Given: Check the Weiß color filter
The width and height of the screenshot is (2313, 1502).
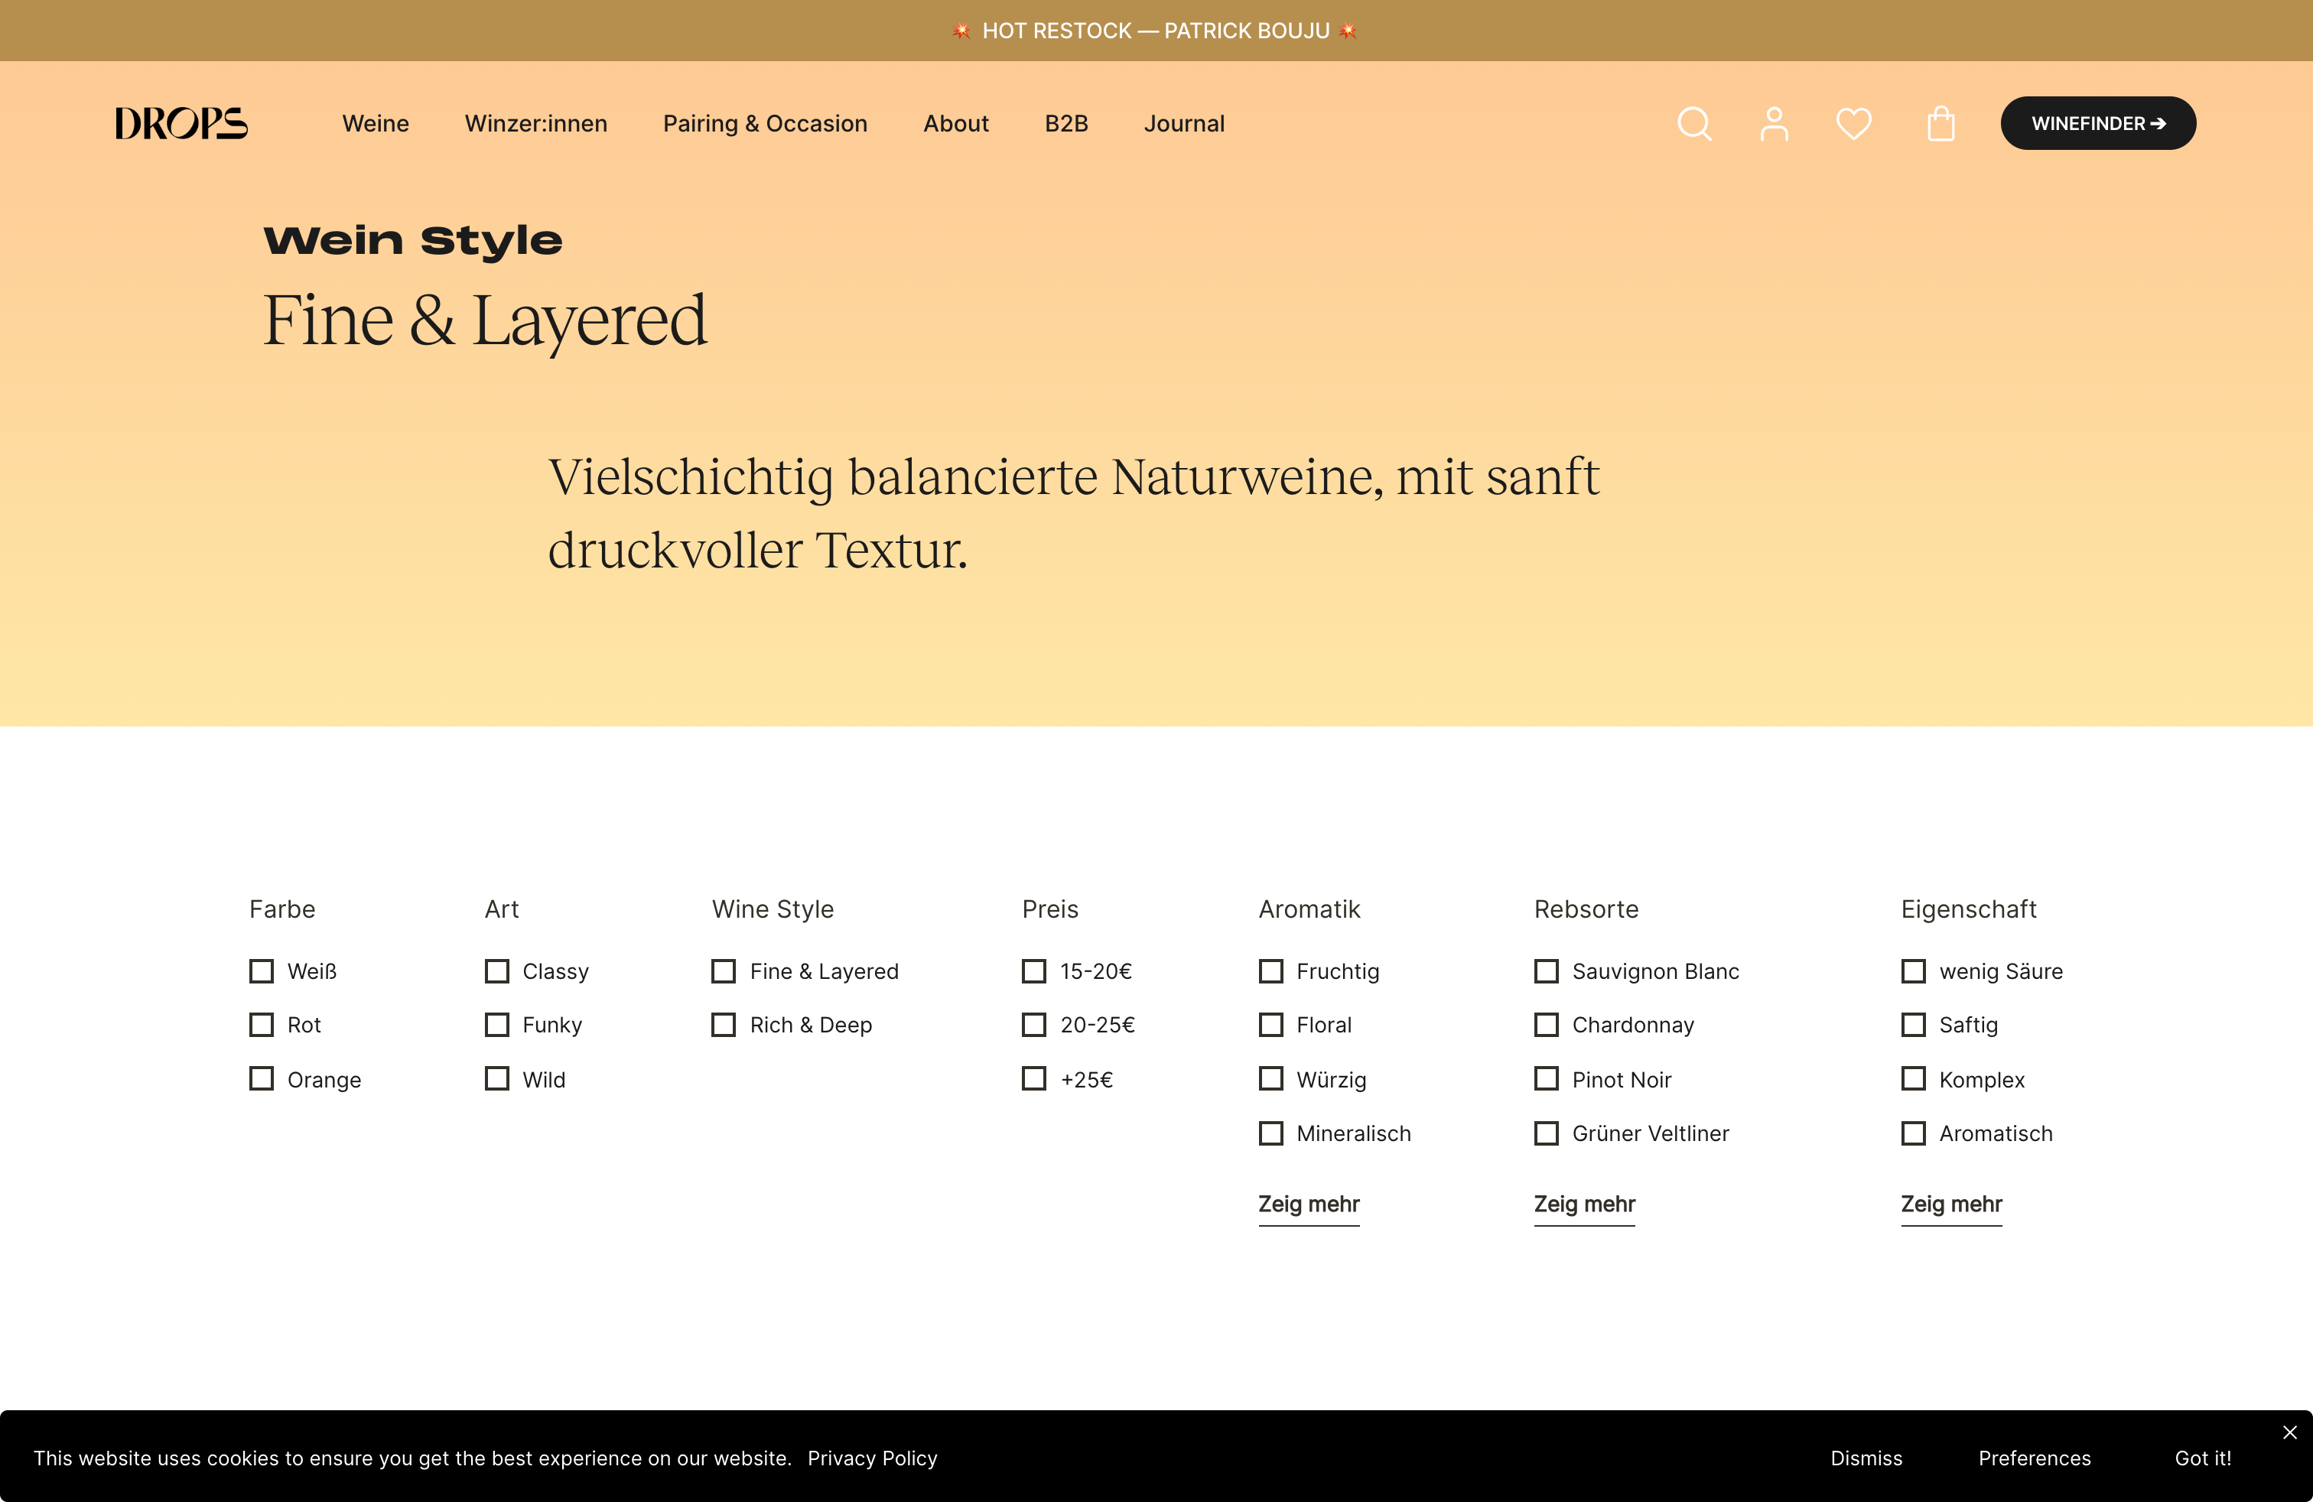Looking at the screenshot, I should click(262, 970).
